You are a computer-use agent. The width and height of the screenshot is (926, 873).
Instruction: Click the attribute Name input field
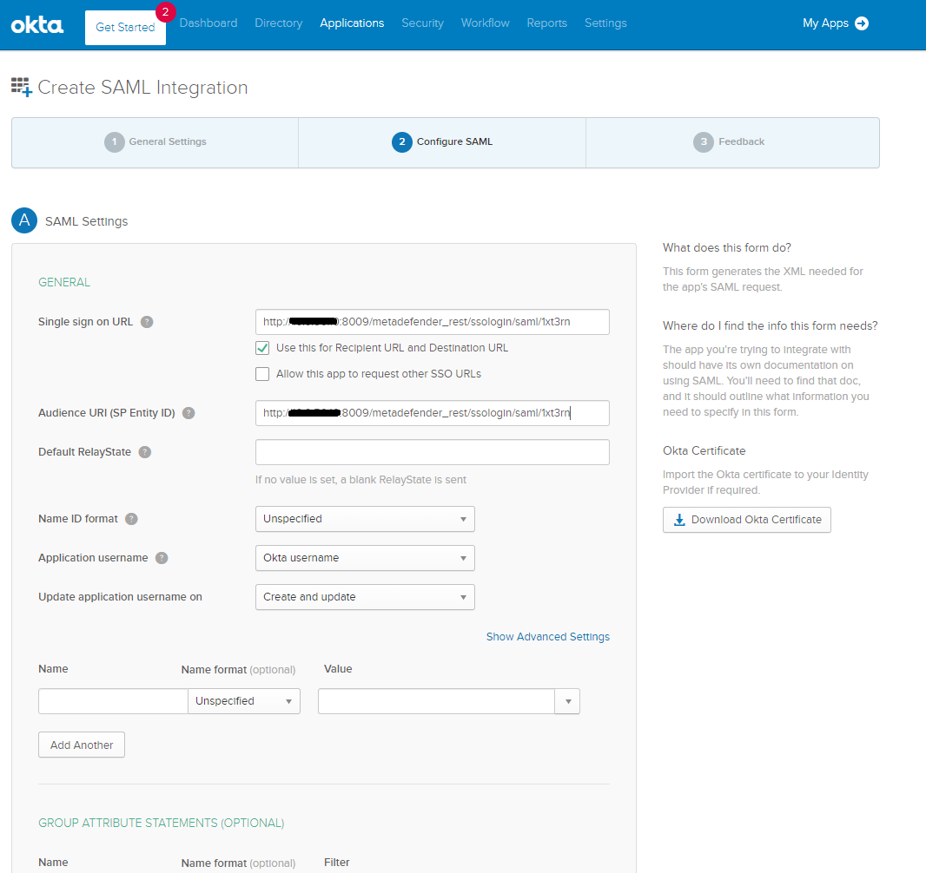[113, 701]
